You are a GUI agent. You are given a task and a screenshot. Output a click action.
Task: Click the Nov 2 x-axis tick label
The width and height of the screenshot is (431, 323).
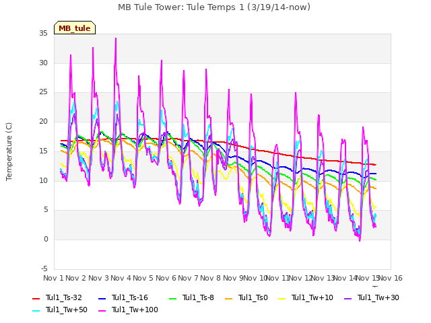click(x=76, y=278)
